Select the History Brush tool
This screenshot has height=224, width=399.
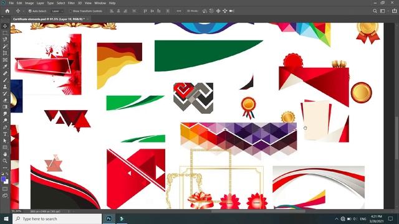pyautogui.click(x=5, y=93)
